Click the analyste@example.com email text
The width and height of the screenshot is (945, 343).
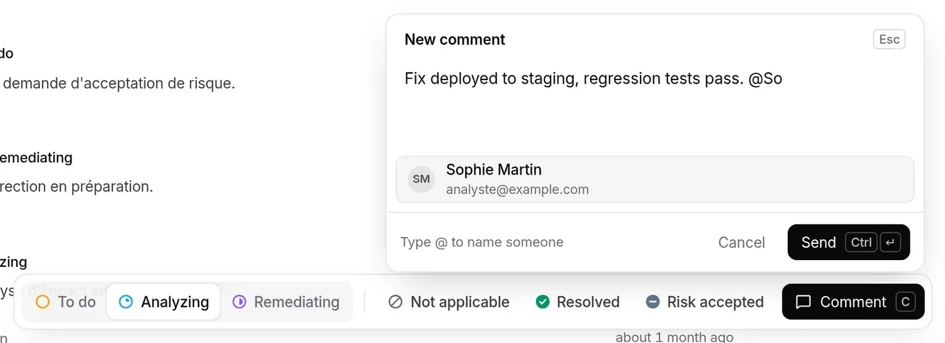[x=518, y=190]
